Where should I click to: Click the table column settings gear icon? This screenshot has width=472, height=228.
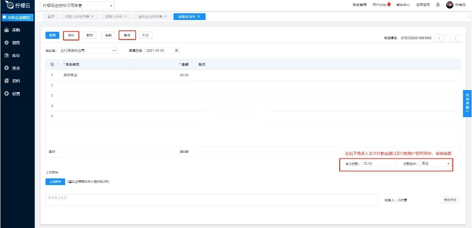[x=52, y=65]
